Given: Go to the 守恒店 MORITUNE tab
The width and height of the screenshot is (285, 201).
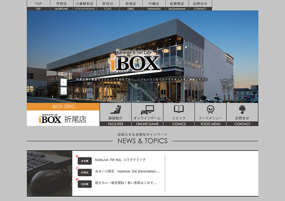Looking at the screenshot, I should 62,5.
